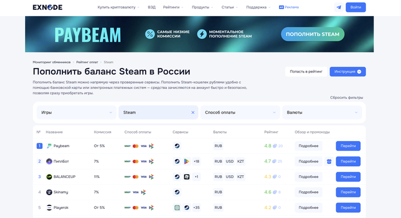Click Перейти for Playerok
The height and width of the screenshot is (218, 401).
click(x=348, y=208)
